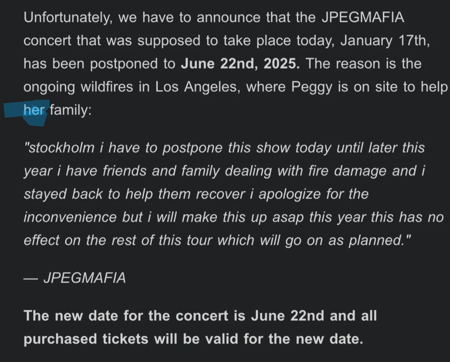450x362 pixels.
Task: Click the word "postponed" in the third line
Action: [x=124, y=64]
